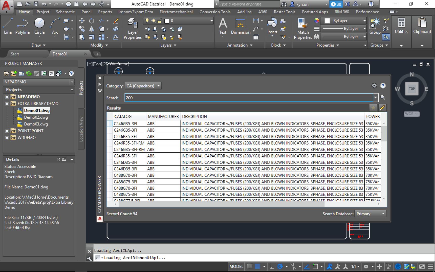Image resolution: width=435 pixels, height=272 pixels.
Task: Open the Panel ribbon tab
Action: tap(86, 12)
